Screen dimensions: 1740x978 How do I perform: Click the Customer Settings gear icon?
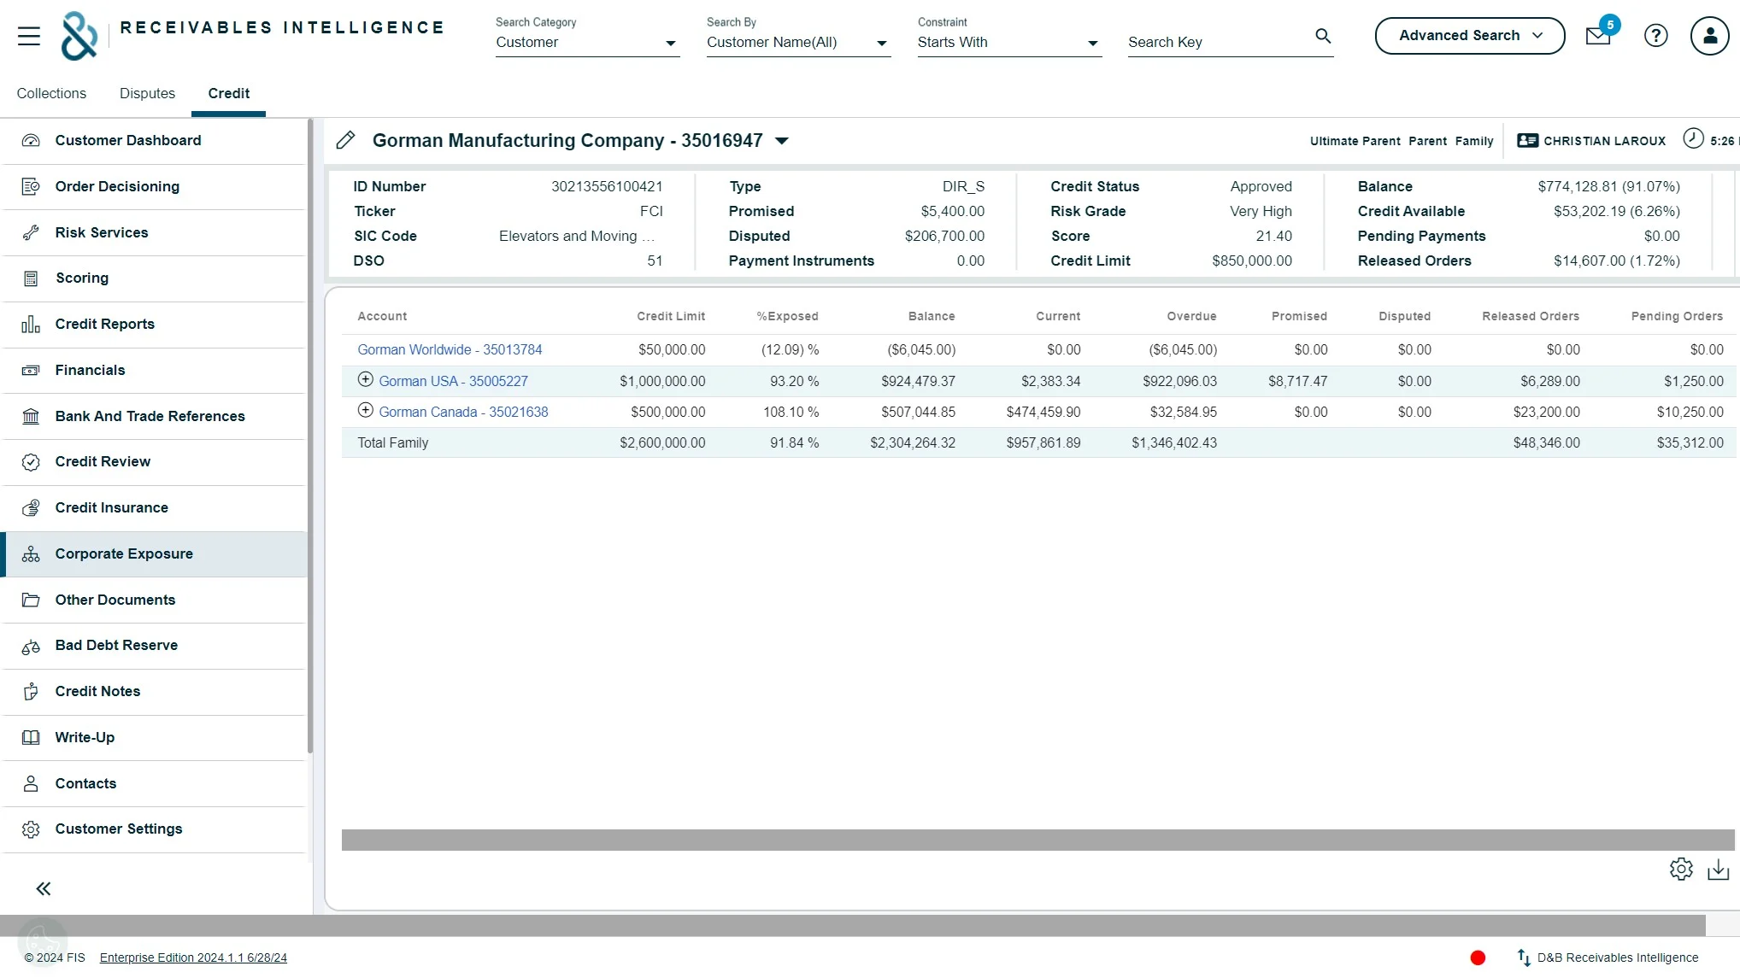(31, 829)
